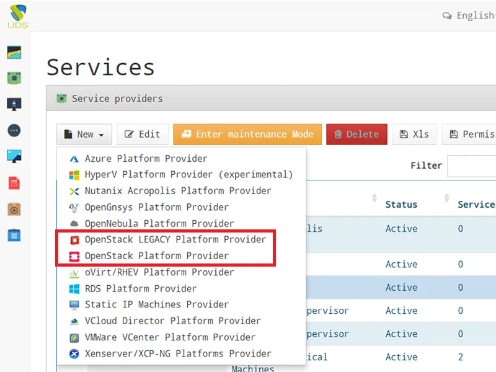Select the non-legacy OpenStack Platform Provider

click(181, 255)
